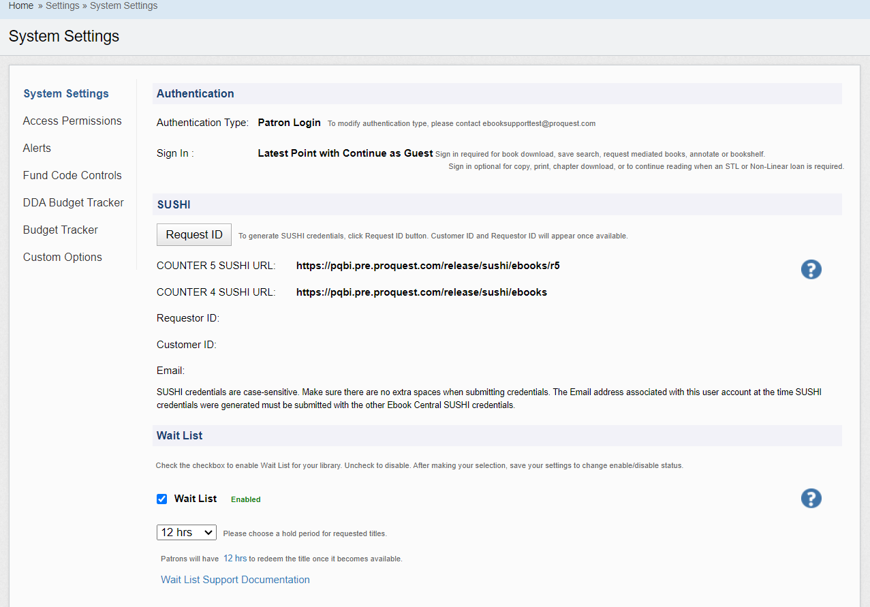Open the hold period dropdown
This screenshot has width=870, height=607.
coord(186,532)
